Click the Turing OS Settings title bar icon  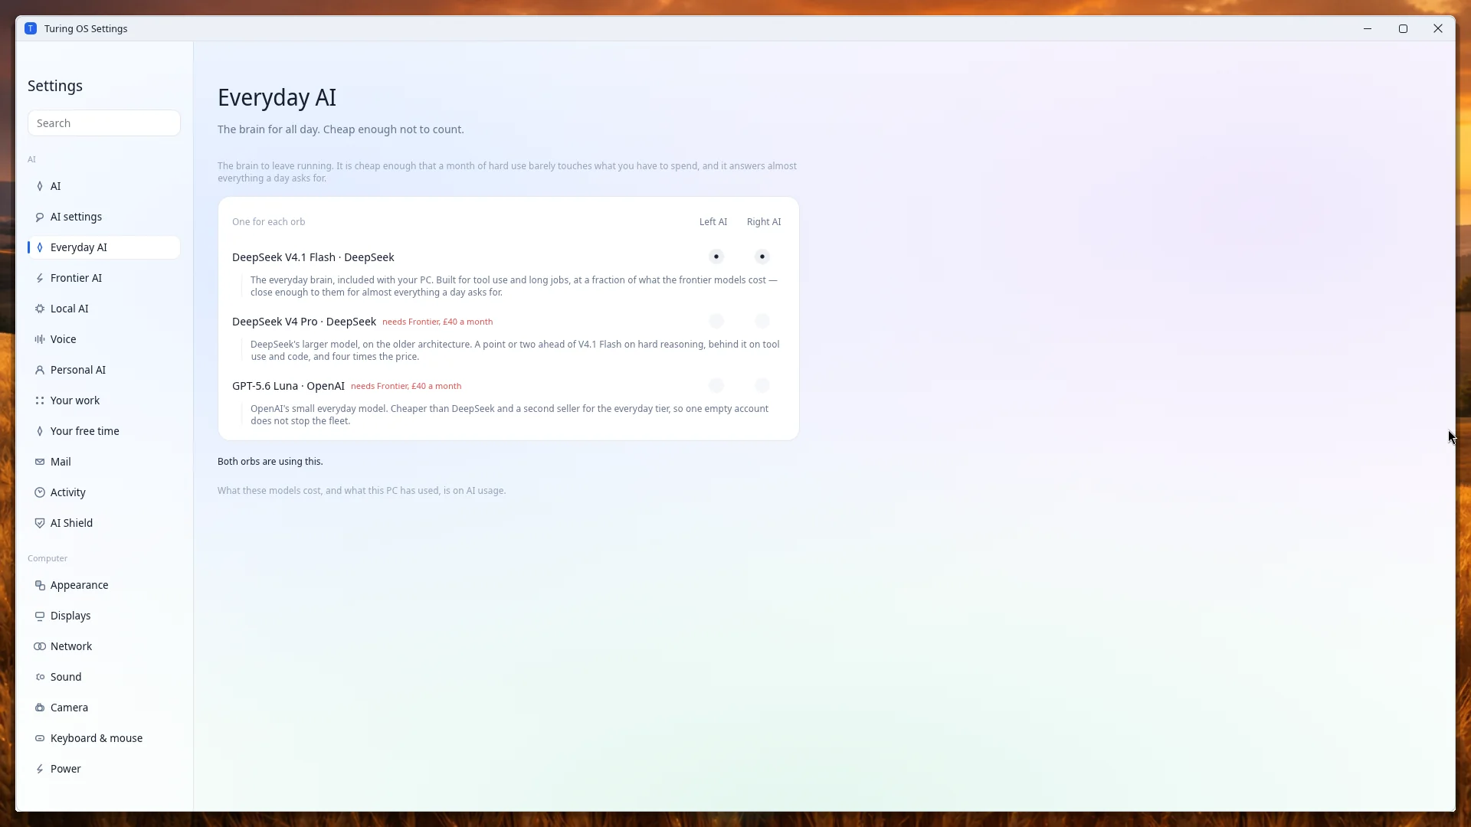(31, 28)
